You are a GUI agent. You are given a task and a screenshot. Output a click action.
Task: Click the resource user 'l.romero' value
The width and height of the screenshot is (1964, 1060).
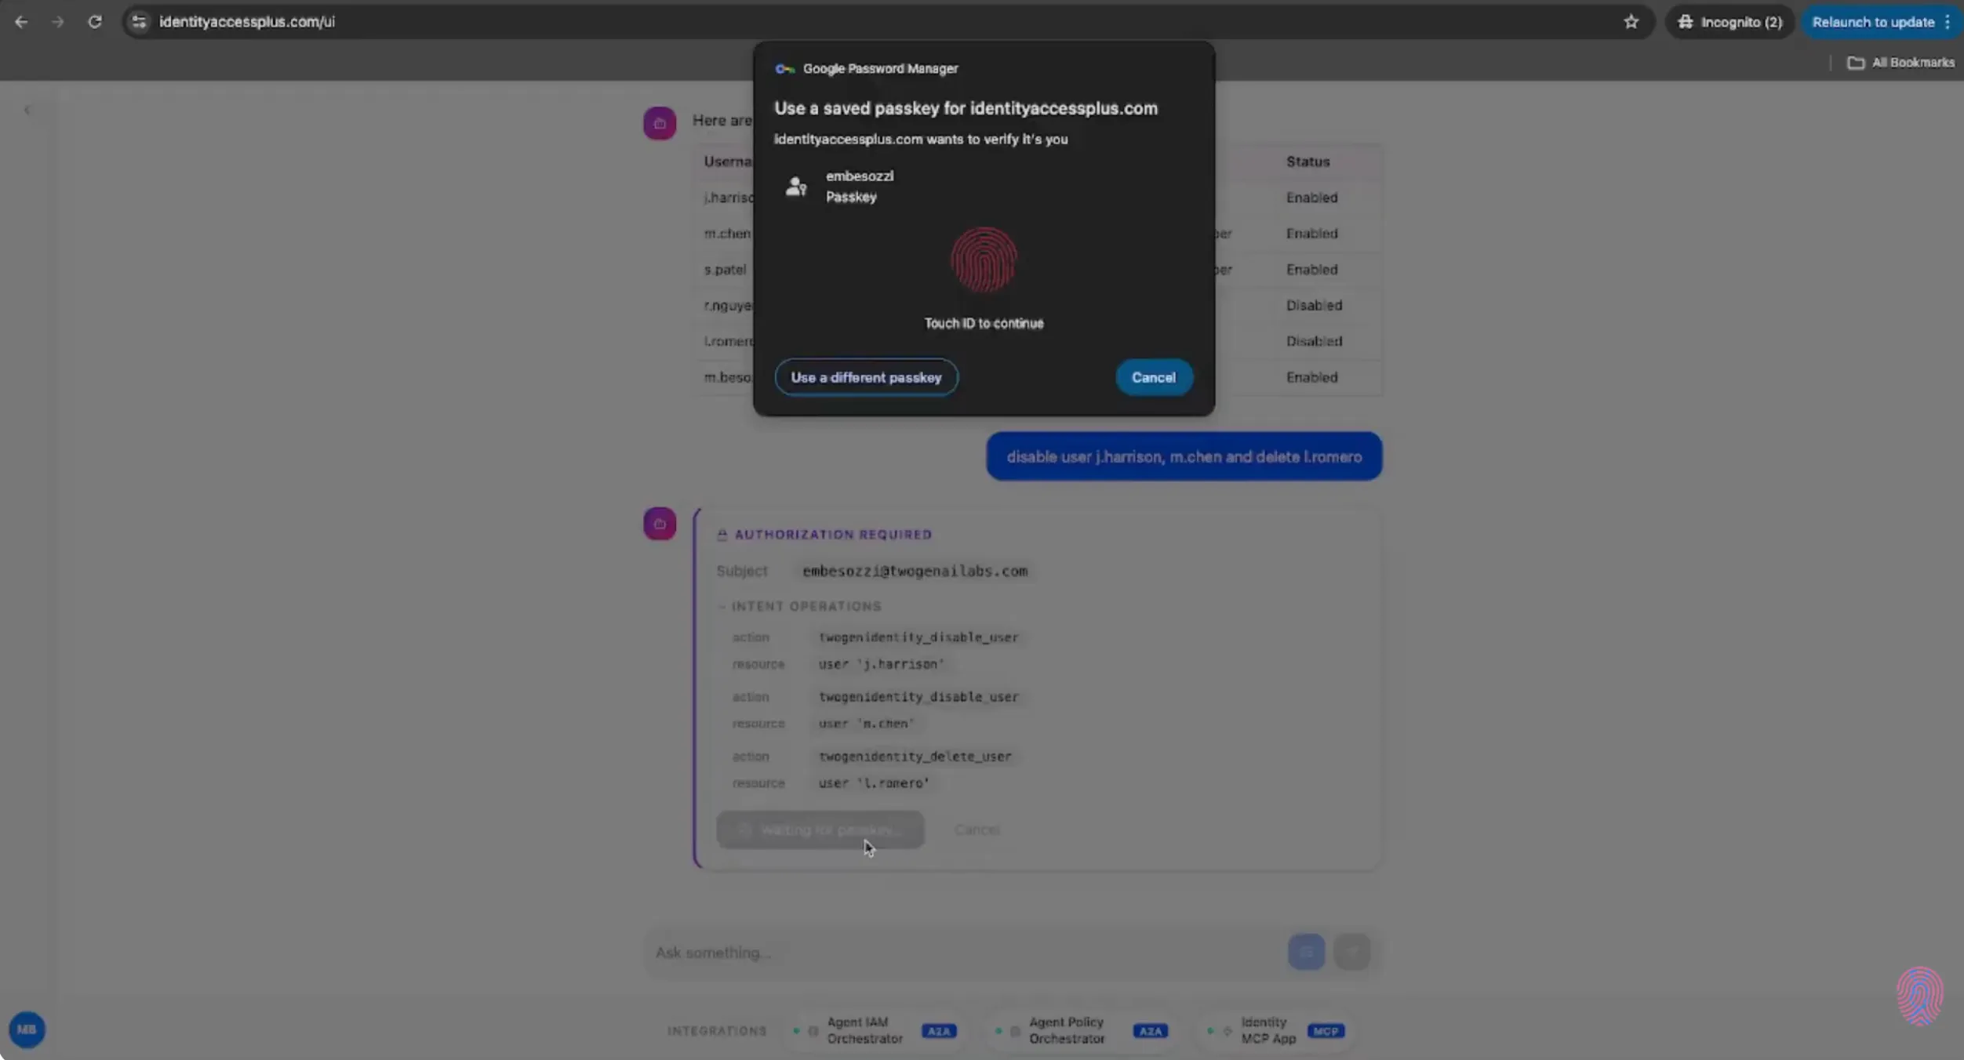tap(874, 782)
